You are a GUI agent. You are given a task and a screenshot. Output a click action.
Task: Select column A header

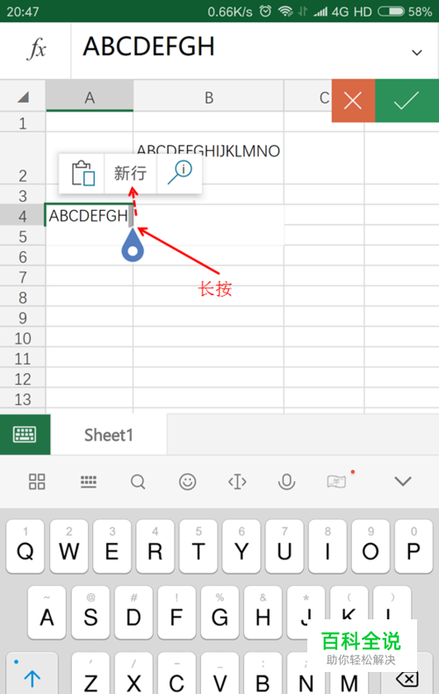[90, 97]
